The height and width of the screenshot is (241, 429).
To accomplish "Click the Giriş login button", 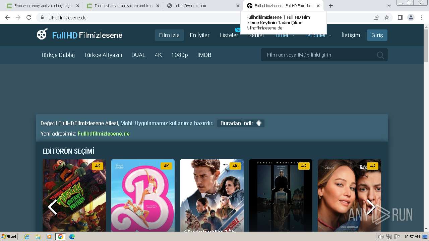I will coord(377,35).
